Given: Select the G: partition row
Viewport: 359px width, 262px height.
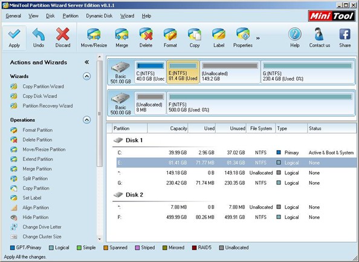Looking at the screenshot, I should tap(236, 183).
